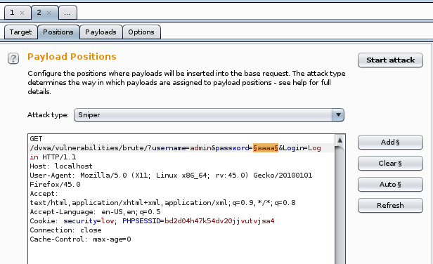Refresh the request editor
Image resolution: width=433 pixels, height=264 pixels.
[390, 205]
